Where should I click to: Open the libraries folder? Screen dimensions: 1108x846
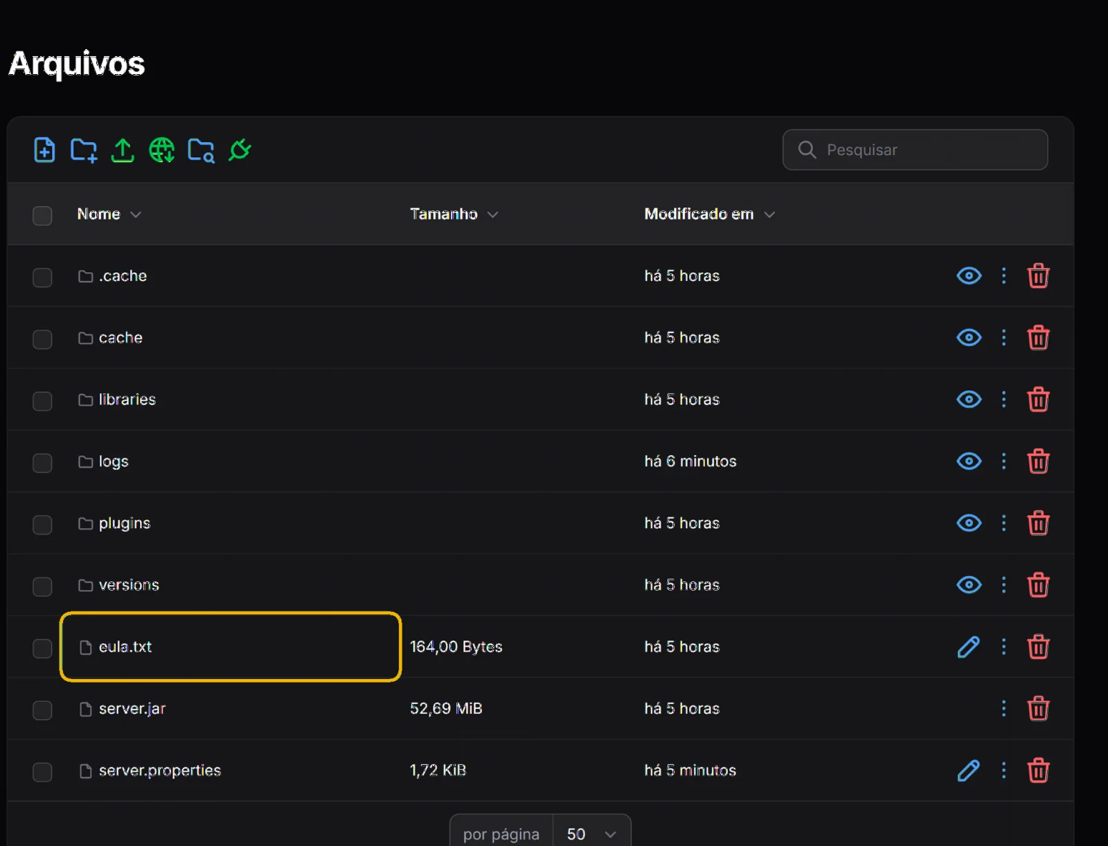(127, 399)
